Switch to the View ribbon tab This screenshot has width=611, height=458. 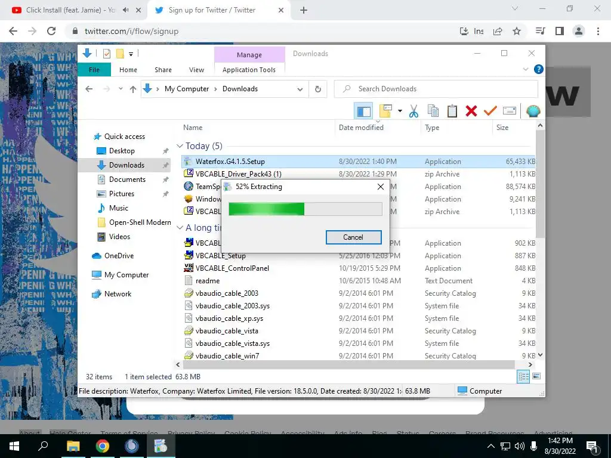196,70
